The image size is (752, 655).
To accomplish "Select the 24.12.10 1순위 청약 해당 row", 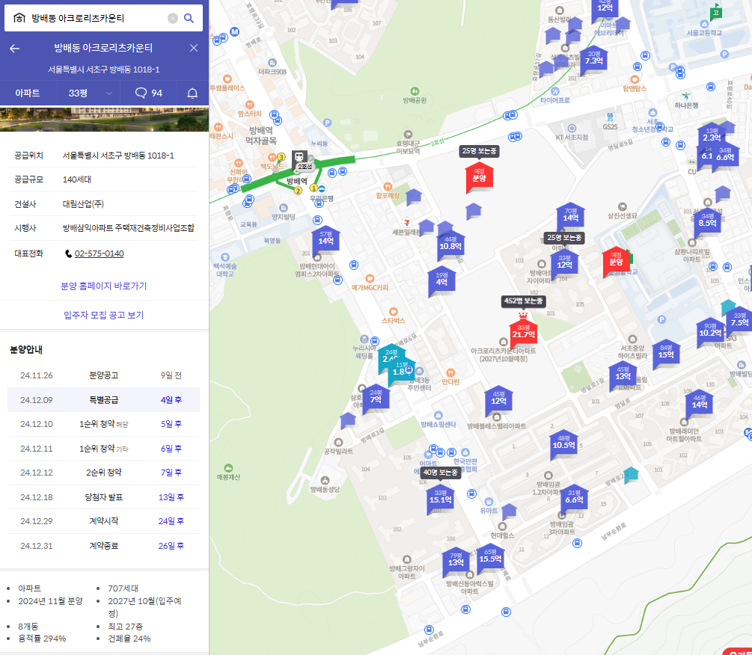I will click(x=103, y=424).
